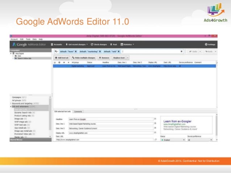
Task: Click inside the search filter text field
Action: (x=151, y=51)
